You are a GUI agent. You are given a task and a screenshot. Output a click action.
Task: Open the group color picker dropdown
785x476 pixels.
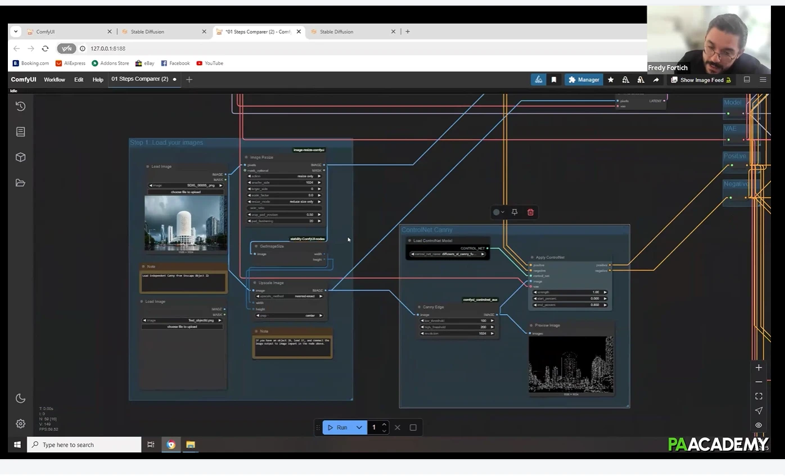498,212
